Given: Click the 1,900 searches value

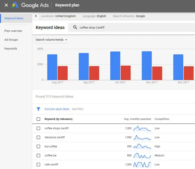Looking at the screenshot, I should (128, 137).
